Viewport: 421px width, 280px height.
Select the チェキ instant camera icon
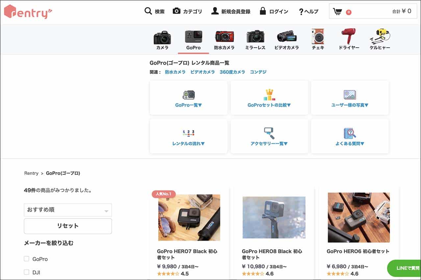pyautogui.click(x=318, y=36)
